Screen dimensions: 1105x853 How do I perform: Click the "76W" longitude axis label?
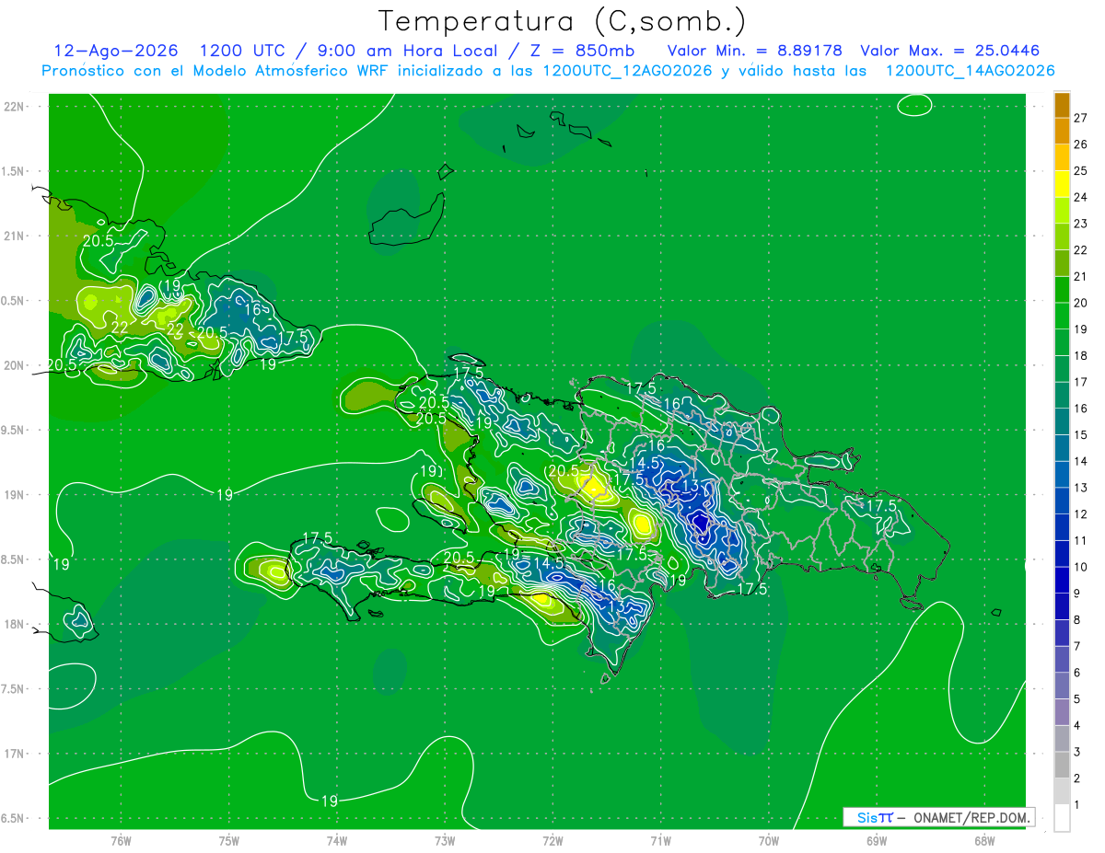coord(121,841)
